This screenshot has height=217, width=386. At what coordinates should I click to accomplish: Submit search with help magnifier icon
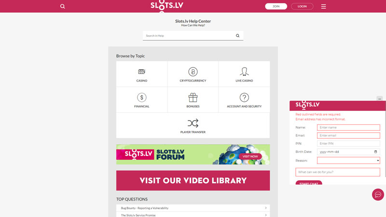point(237,36)
